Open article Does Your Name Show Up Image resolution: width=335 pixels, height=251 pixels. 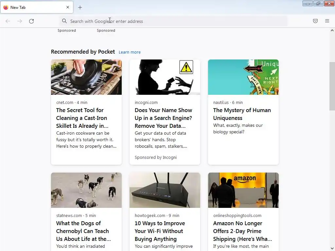tap(164, 118)
